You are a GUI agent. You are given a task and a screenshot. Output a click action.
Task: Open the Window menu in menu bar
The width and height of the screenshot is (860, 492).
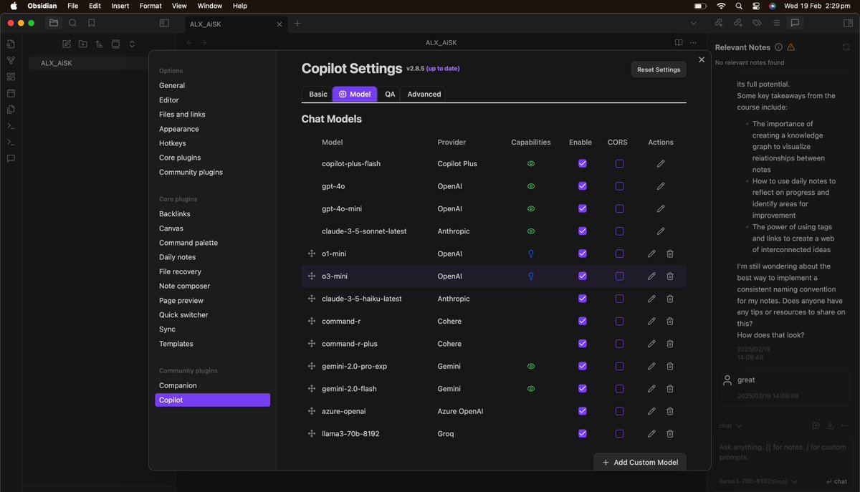(210, 6)
